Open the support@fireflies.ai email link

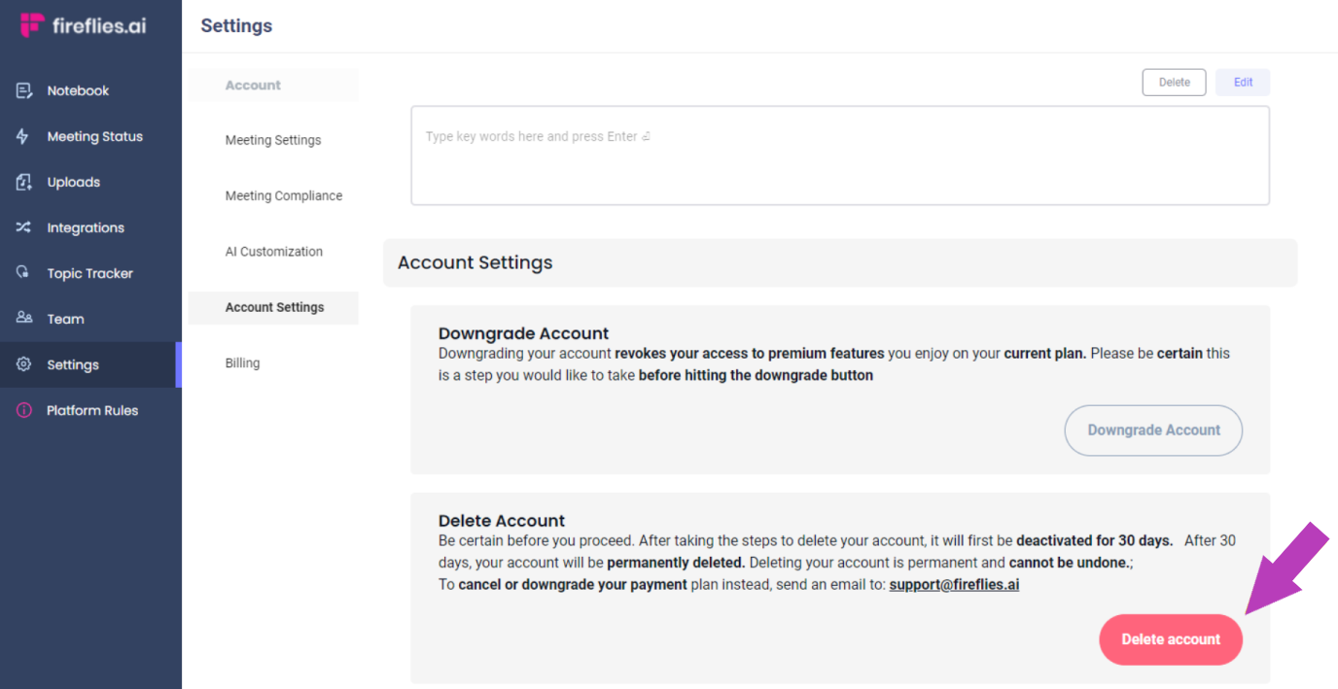tap(953, 584)
